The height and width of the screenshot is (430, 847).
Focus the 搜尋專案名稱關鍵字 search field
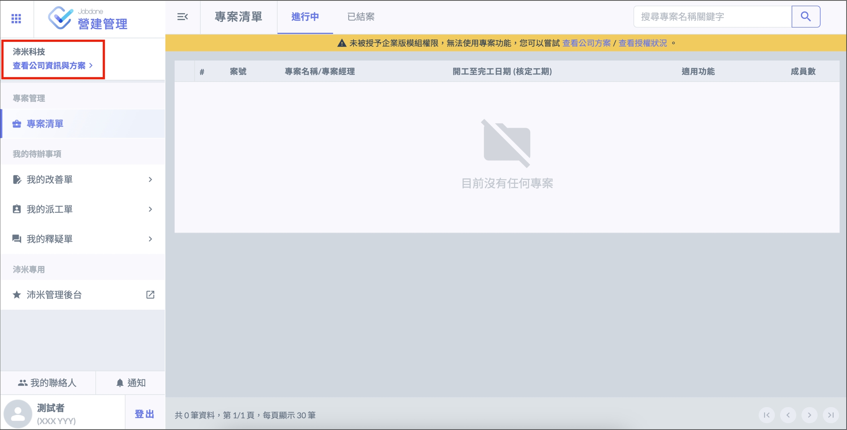pos(712,17)
